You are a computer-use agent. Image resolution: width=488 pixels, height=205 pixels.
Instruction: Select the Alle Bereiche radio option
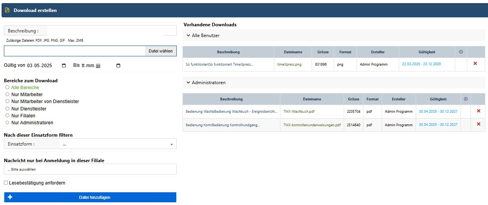[x=7, y=87]
